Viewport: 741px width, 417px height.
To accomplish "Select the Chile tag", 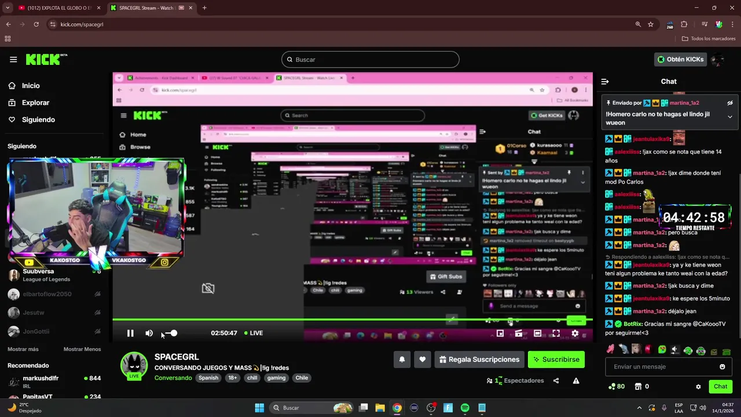I will (x=302, y=378).
